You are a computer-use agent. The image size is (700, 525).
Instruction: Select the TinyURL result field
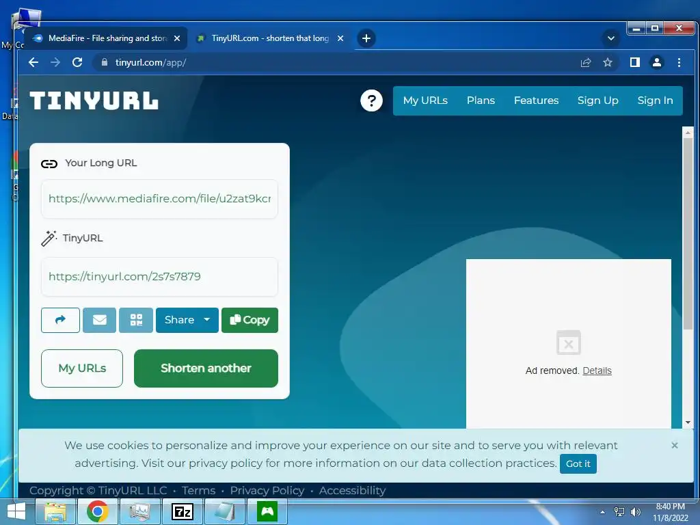pyautogui.click(x=159, y=276)
